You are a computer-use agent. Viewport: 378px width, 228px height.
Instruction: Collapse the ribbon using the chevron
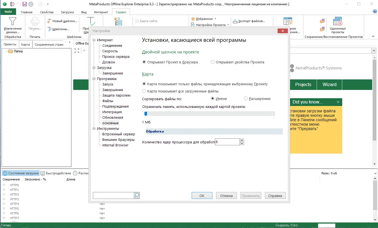373,37
